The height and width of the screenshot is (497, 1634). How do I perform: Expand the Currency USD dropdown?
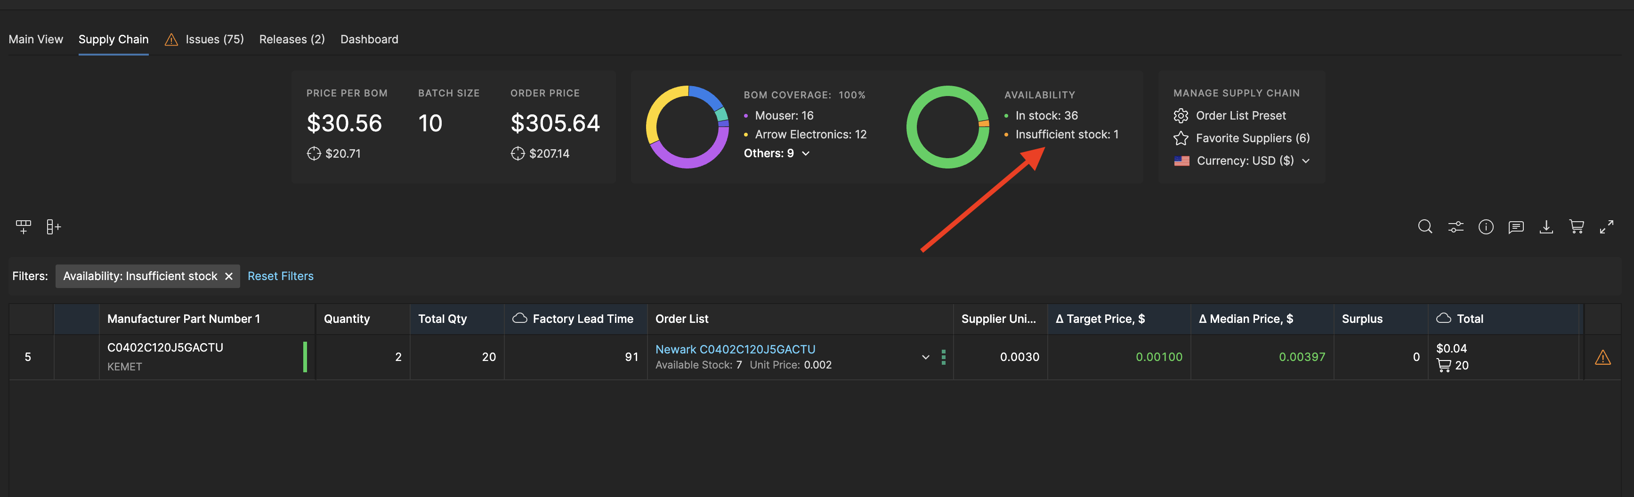pyautogui.click(x=1305, y=161)
